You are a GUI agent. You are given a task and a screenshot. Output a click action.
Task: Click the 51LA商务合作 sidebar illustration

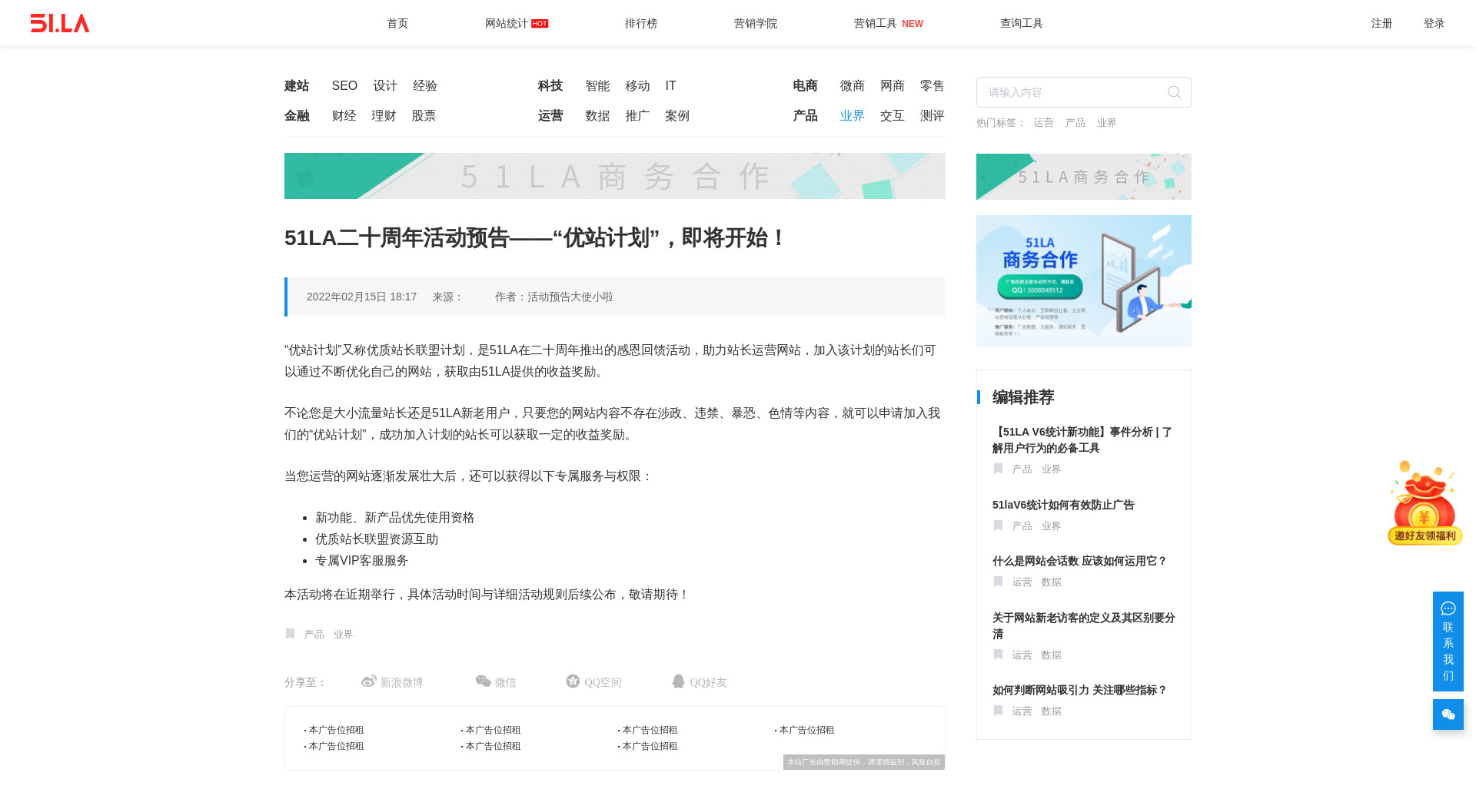click(x=1083, y=280)
